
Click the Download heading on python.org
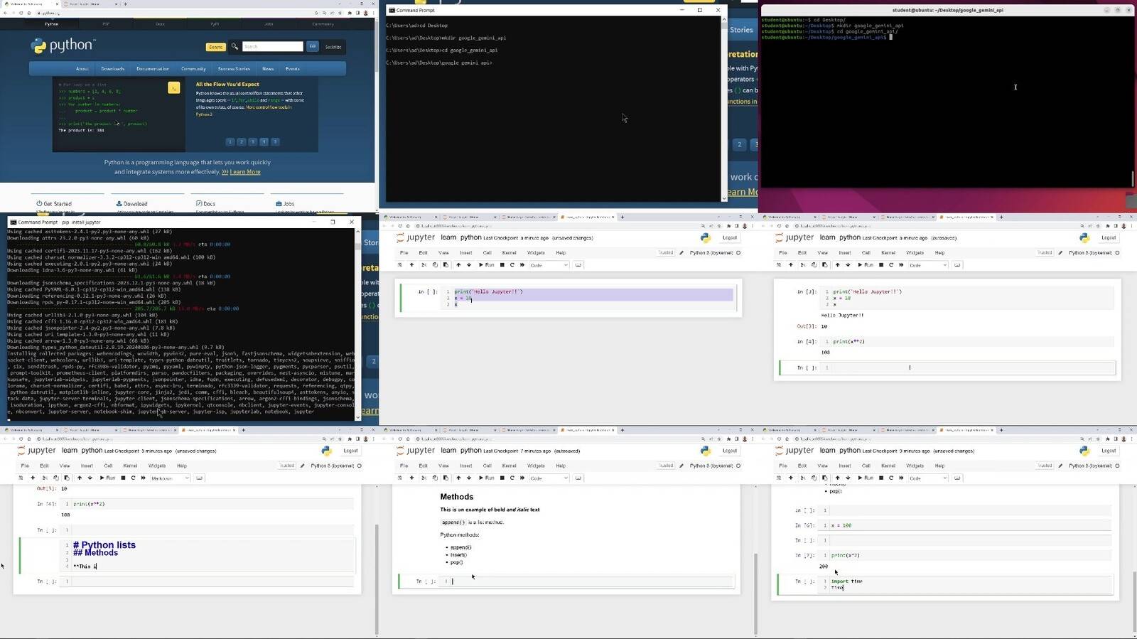[132, 204]
